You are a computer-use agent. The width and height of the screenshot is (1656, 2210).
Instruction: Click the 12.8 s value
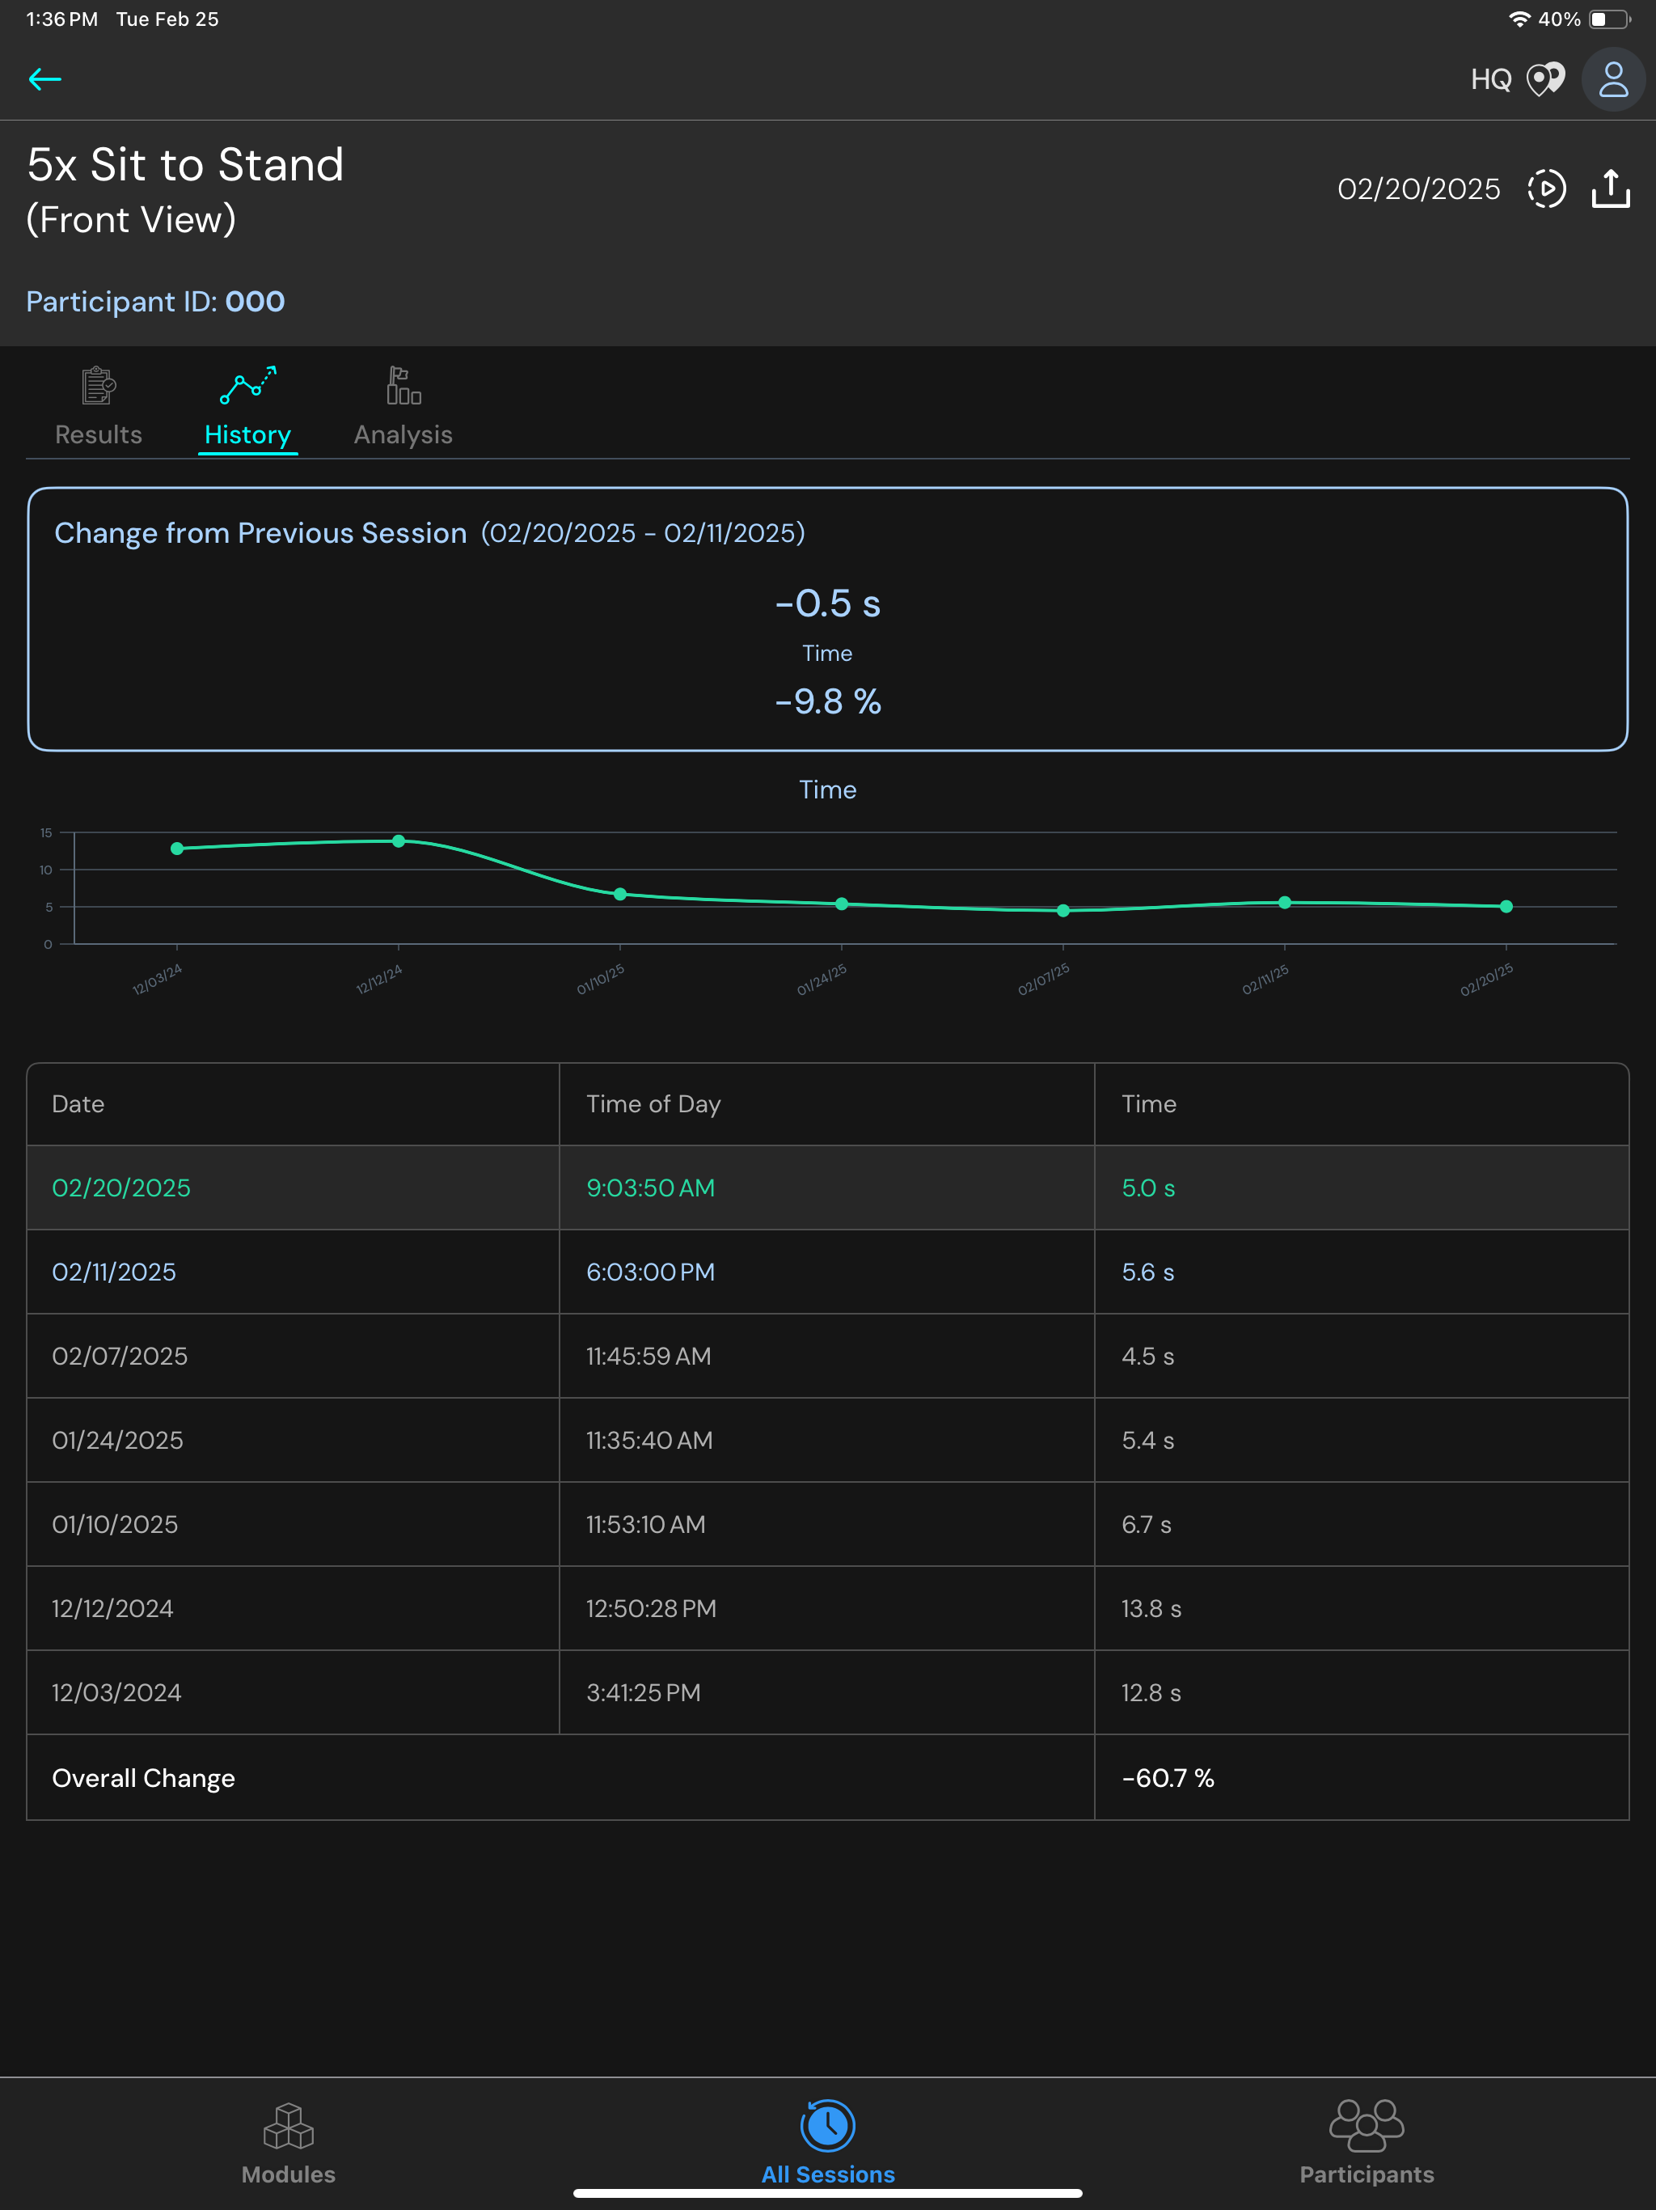point(1151,1692)
